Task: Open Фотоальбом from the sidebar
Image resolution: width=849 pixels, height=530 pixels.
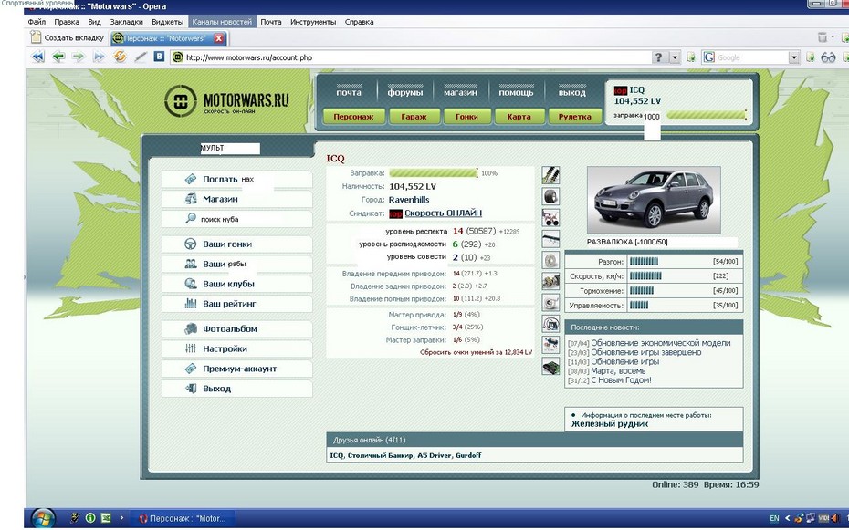Action: click(x=229, y=329)
